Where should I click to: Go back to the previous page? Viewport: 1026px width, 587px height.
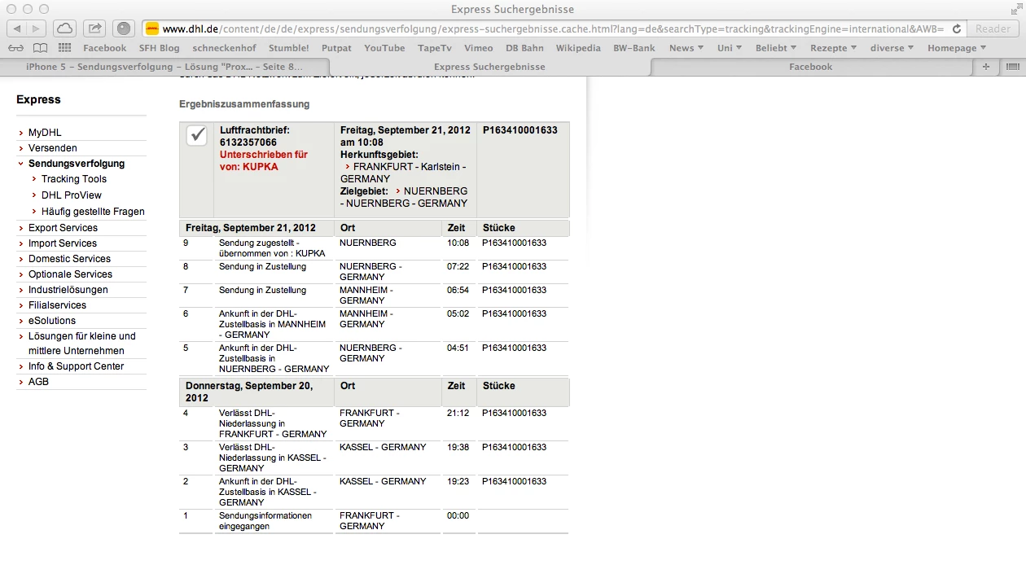point(17,28)
